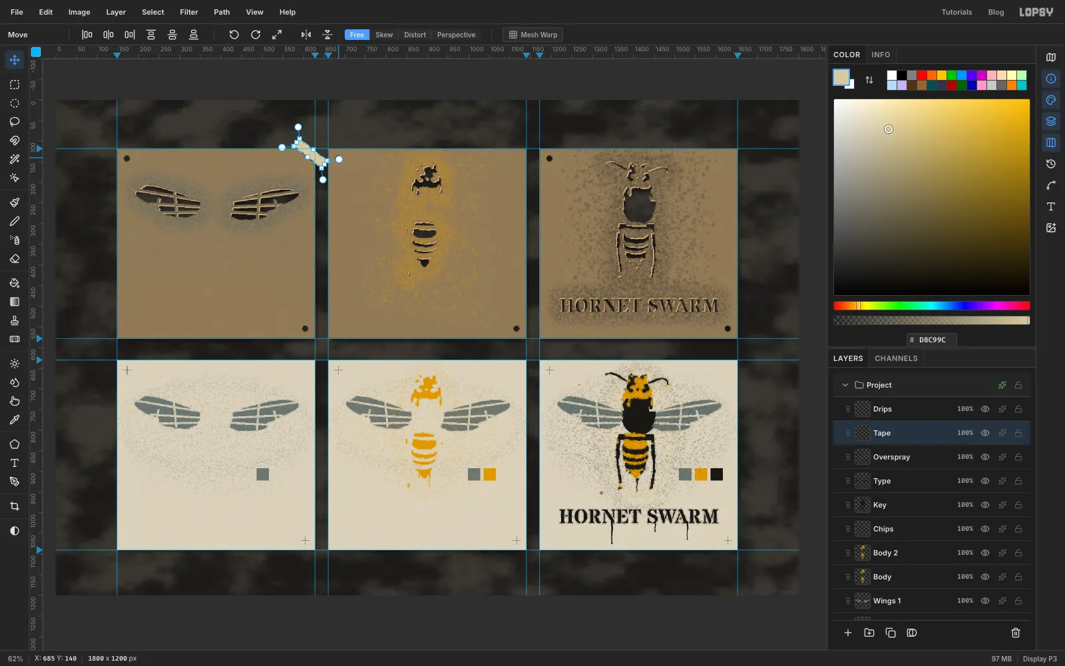
Task: Select the hand pan tool
Action: pos(15,401)
